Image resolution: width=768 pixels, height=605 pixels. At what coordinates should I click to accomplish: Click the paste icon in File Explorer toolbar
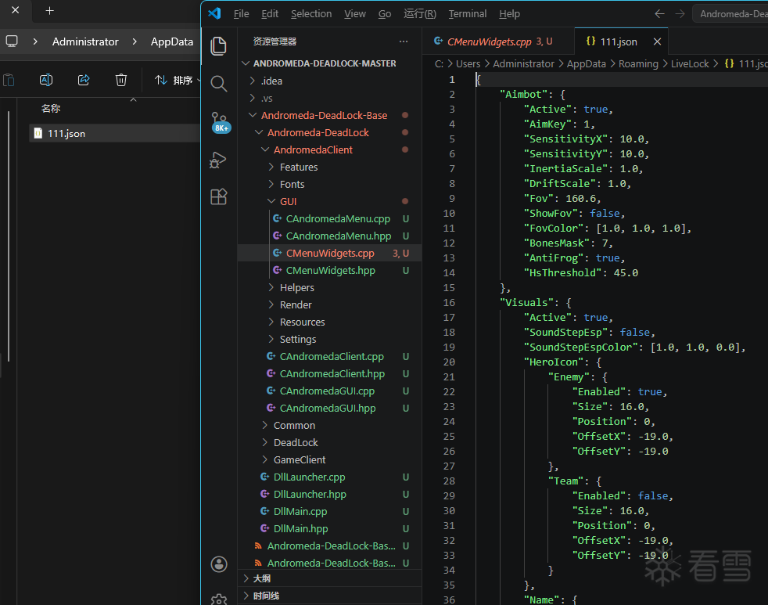click(9, 80)
